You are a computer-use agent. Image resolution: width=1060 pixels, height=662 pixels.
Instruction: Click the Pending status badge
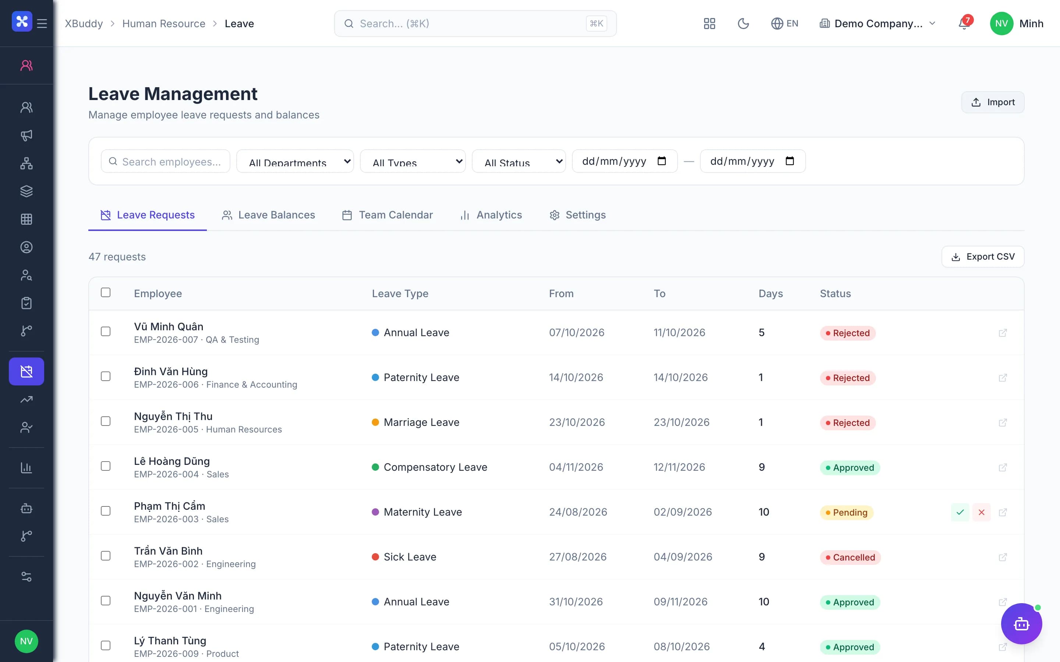(846, 512)
